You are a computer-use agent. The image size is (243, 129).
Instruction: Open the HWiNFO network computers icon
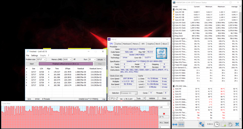pos(202,124)
